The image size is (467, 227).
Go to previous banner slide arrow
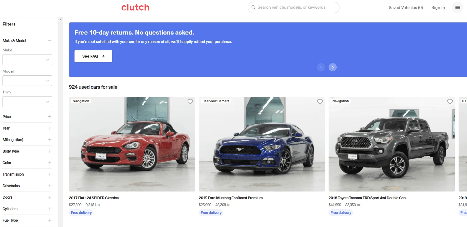321,67
